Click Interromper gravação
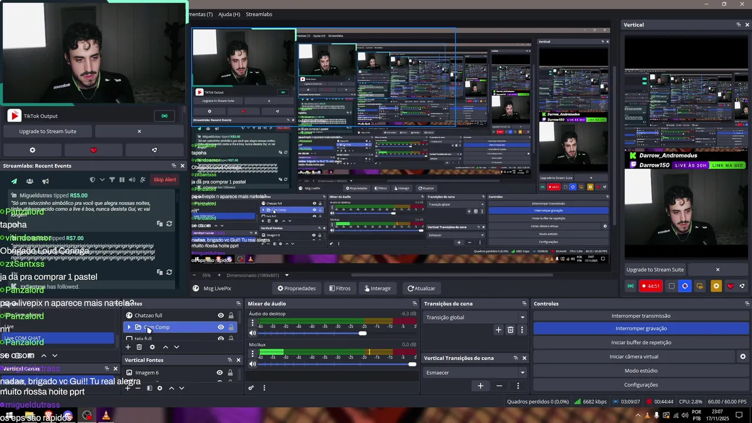752x423 pixels. tap(641, 328)
